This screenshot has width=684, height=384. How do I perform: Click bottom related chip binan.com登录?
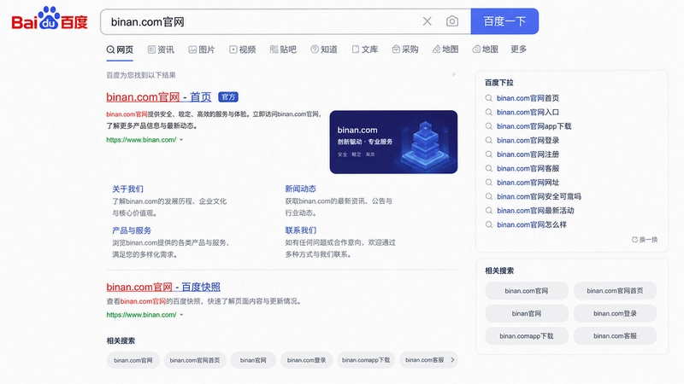click(x=306, y=360)
